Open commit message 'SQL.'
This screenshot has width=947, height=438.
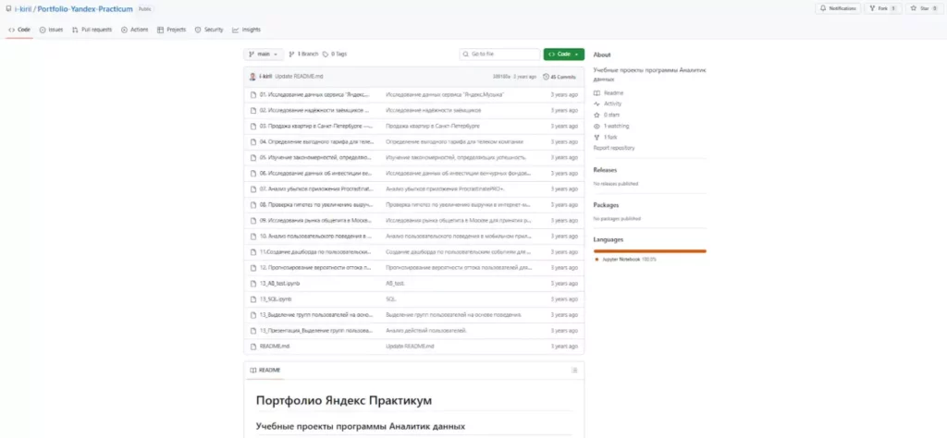(x=391, y=298)
